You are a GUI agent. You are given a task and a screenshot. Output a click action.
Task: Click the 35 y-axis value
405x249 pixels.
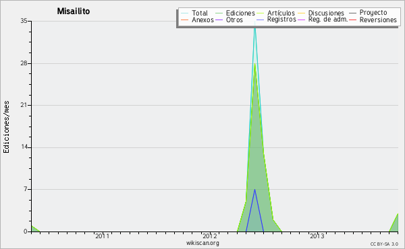pyautogui.click(x=24, y=21)
